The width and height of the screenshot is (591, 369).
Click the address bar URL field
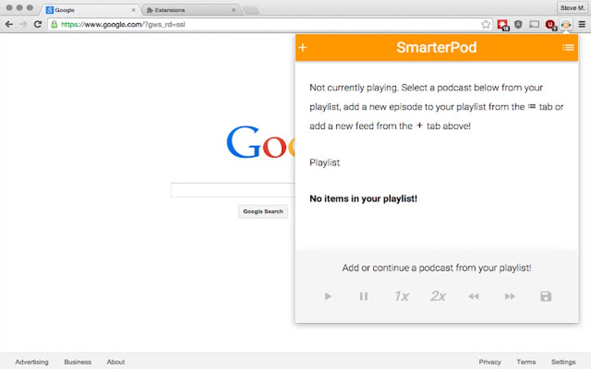pyautogui.click(x=269, y=24)
